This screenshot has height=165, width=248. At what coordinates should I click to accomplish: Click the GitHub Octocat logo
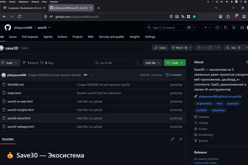coord(8,27)
